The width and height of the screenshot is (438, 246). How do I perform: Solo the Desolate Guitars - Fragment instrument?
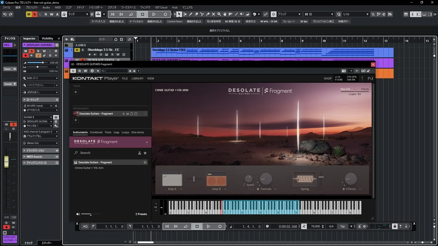pos(123,114)
